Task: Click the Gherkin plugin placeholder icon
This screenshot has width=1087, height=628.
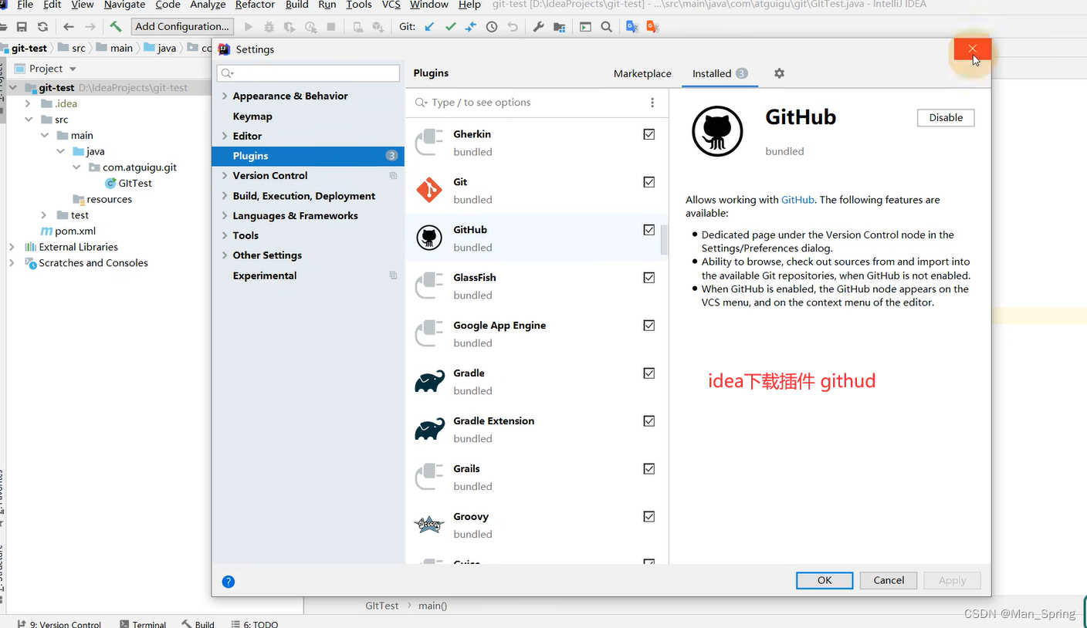Action: [429, 142]
